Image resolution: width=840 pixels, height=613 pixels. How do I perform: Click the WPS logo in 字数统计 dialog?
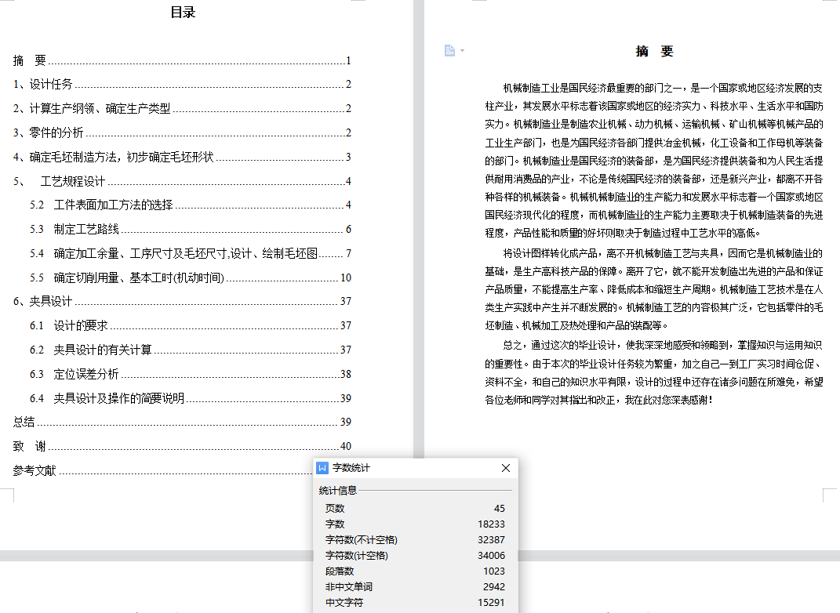tap(322, 468)
